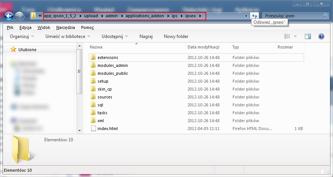Open the Organizuj dropdown
The image size is (333, 177).
(x=22, y=36)
